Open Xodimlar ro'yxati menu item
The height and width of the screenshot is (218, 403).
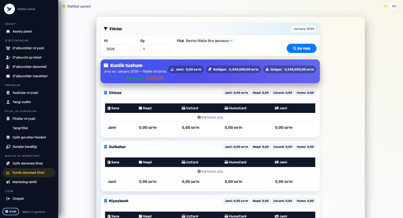click(x=25, y=93)
